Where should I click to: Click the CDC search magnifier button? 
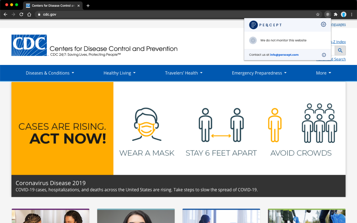coord(340,50)
